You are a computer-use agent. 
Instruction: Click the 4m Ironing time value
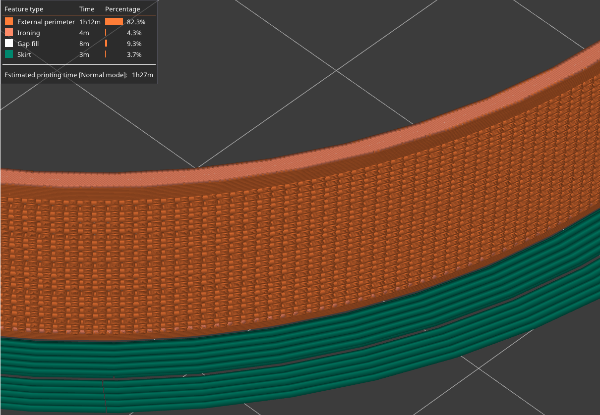[84, 33]
